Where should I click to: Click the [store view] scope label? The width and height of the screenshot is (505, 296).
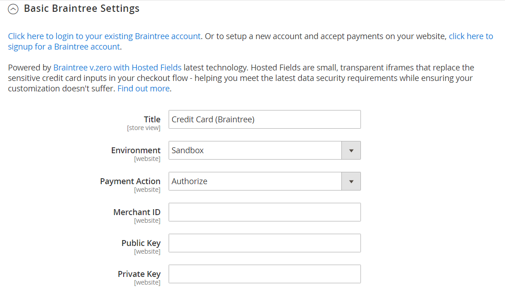[144, 128]
